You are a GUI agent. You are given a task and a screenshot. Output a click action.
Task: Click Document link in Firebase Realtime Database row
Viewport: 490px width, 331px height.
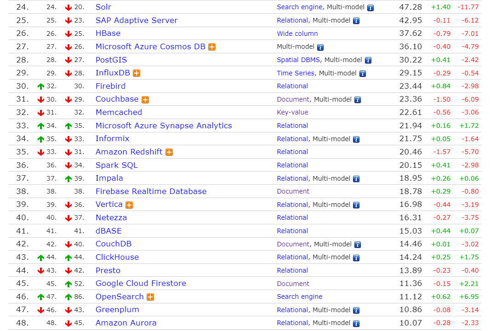[293, 191]
